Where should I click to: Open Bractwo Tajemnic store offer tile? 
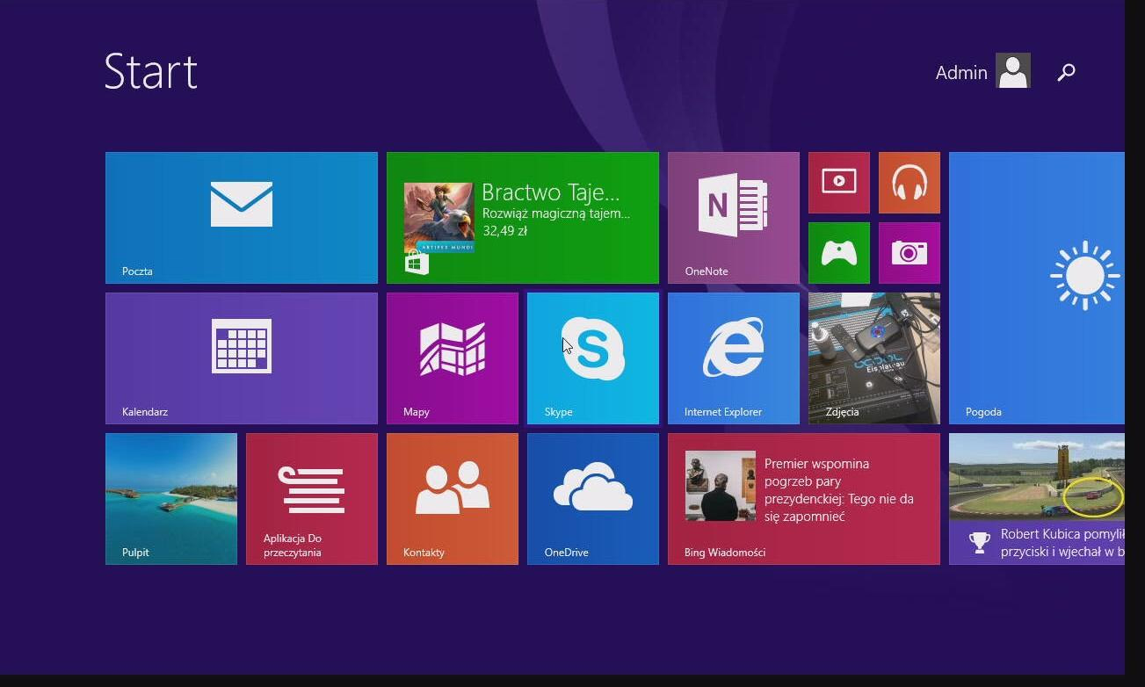[x=522, y=218]
